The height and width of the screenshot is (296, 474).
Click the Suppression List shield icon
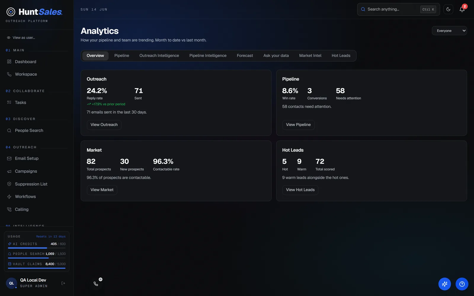(9, 184)
